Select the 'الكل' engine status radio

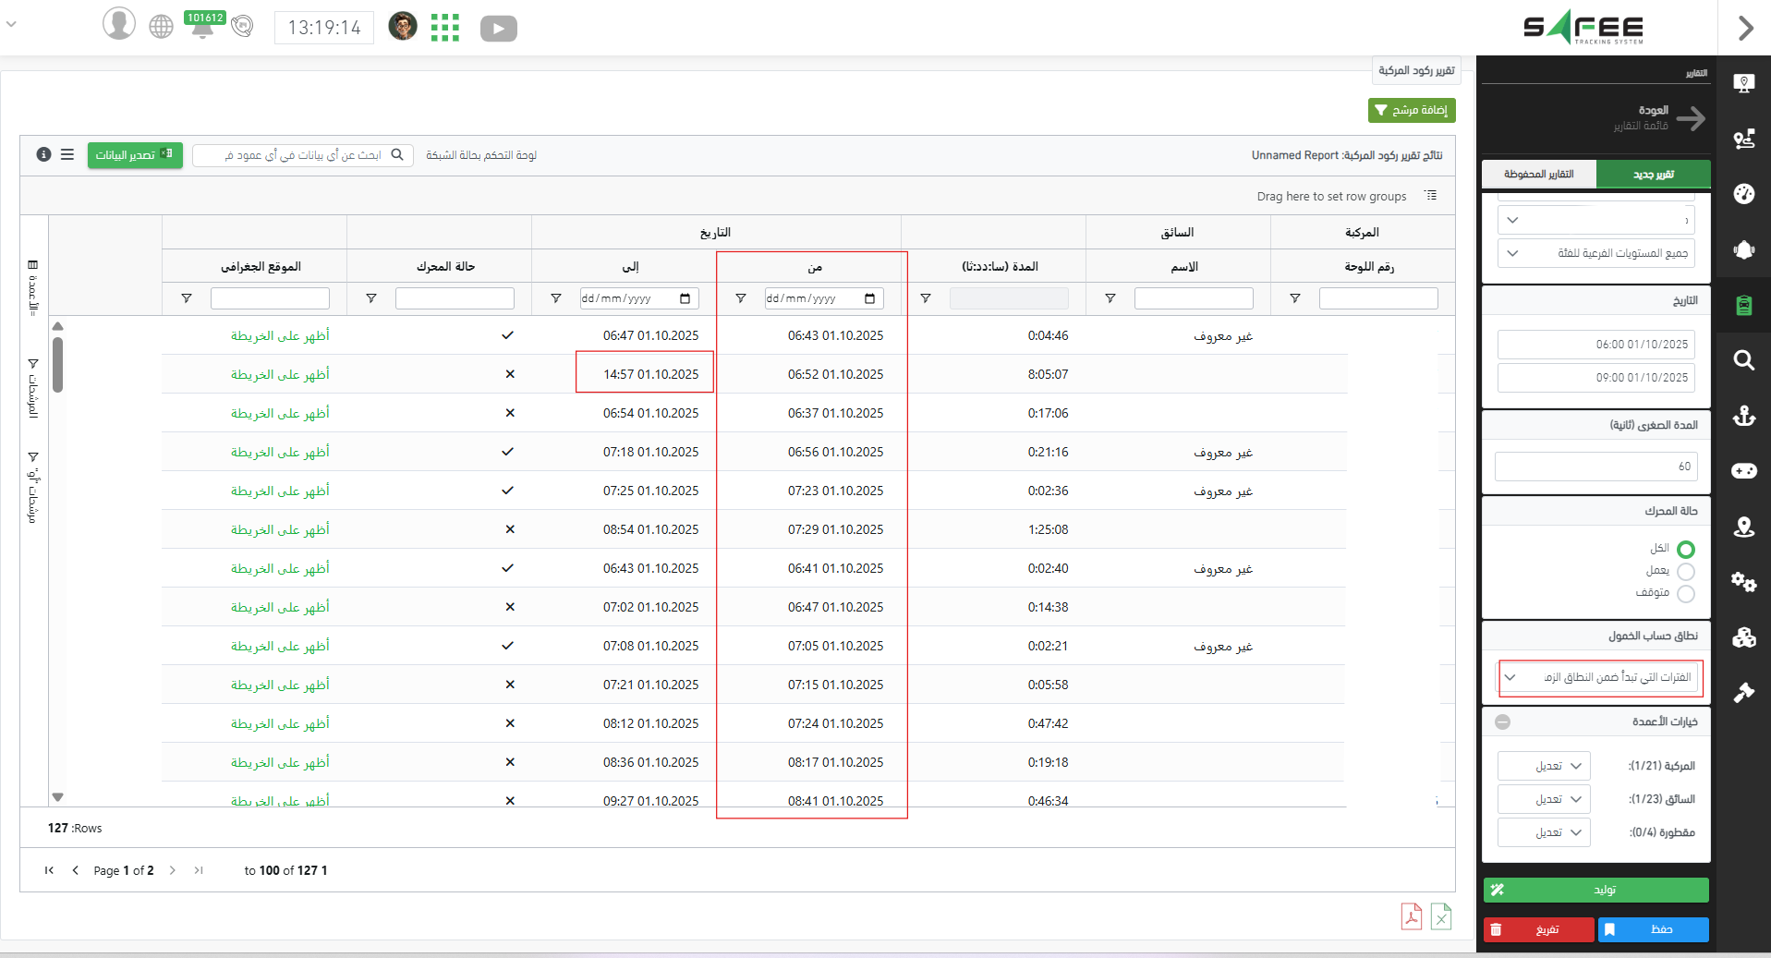1685,549
